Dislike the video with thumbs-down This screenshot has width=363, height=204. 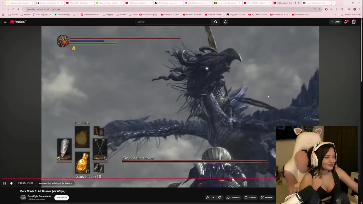[x=220, y=197]
